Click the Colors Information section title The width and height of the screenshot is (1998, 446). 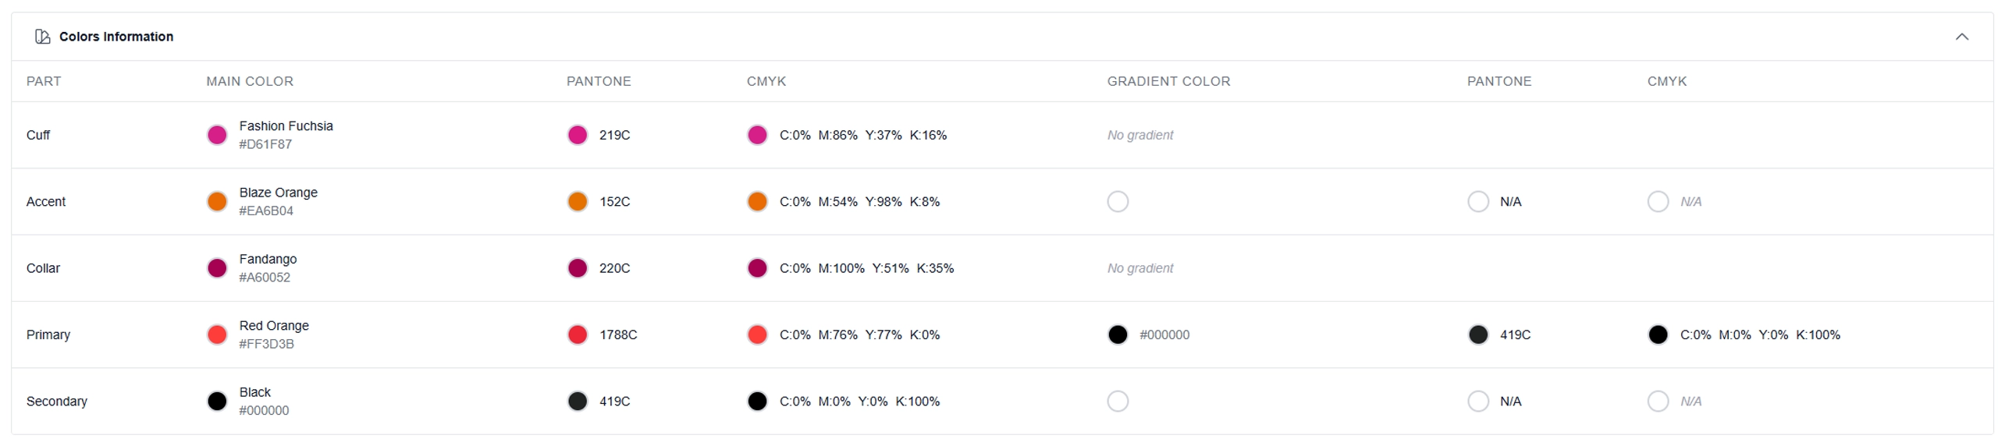[116, 37]
